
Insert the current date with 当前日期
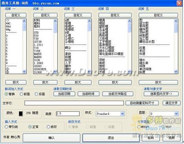coord(64,94)
